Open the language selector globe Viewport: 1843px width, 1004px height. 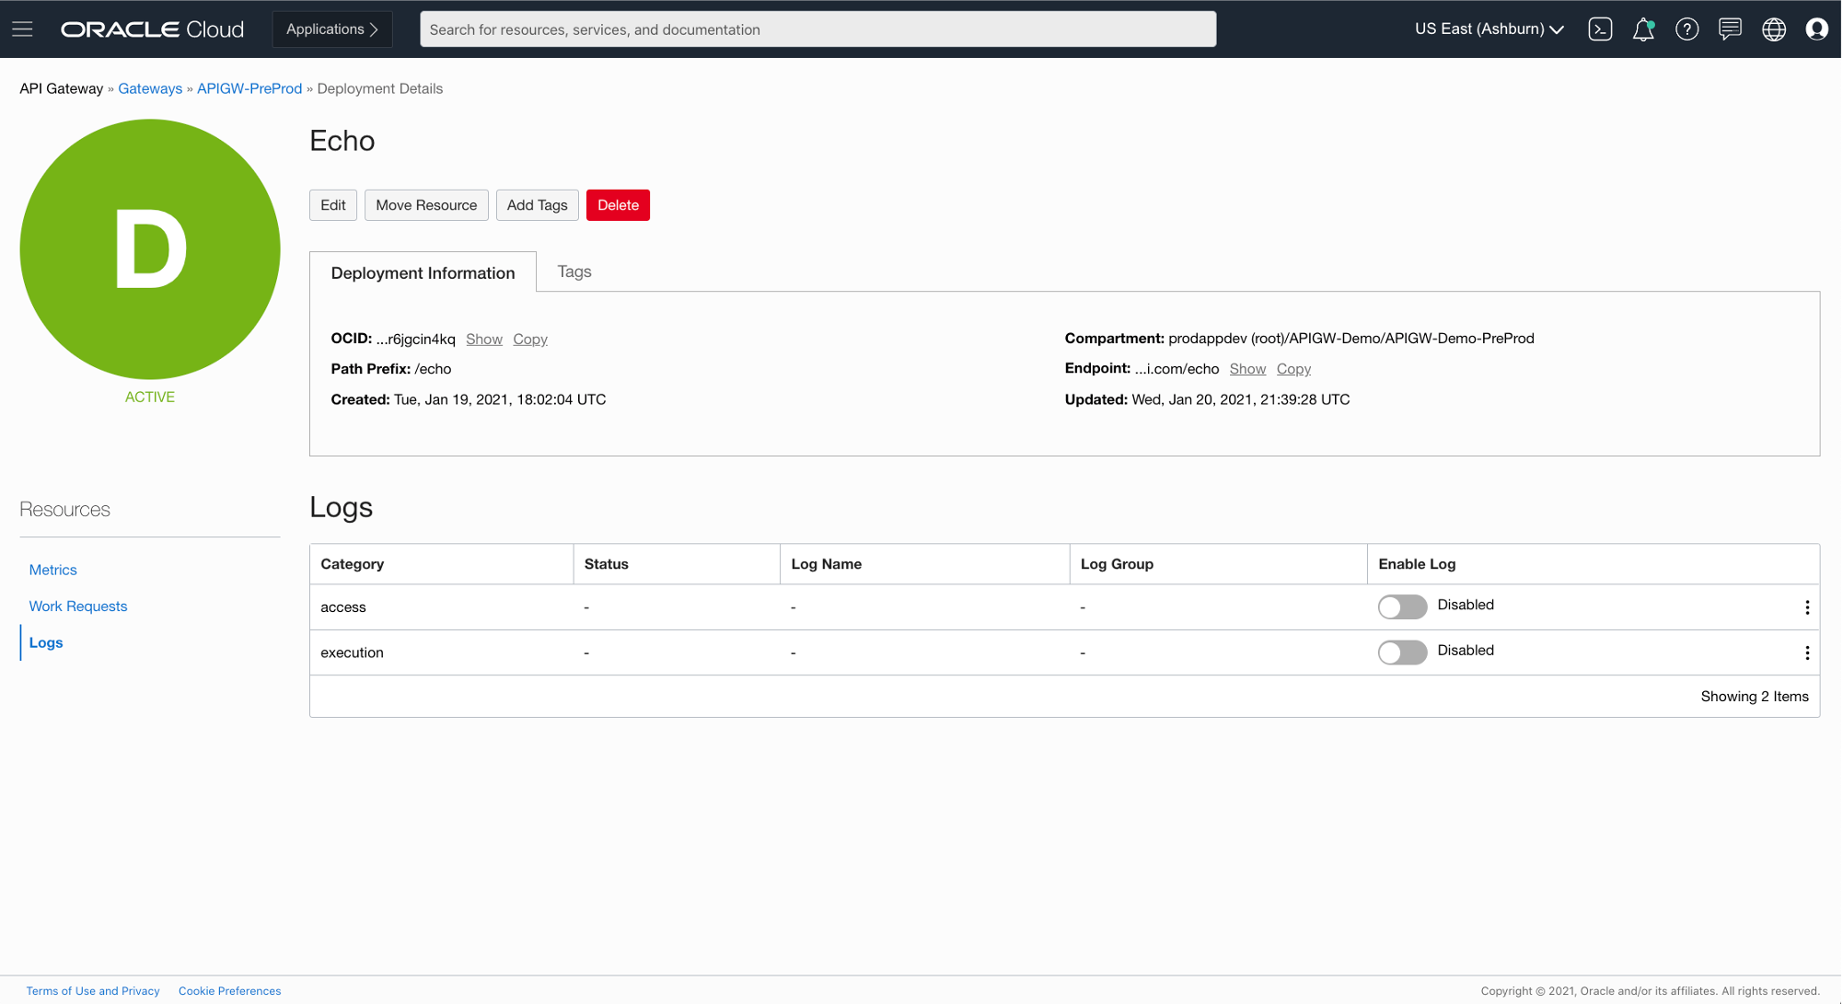1774,29
